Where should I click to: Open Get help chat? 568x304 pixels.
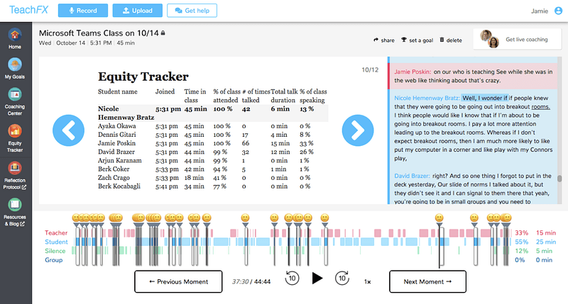click(192, 11)
